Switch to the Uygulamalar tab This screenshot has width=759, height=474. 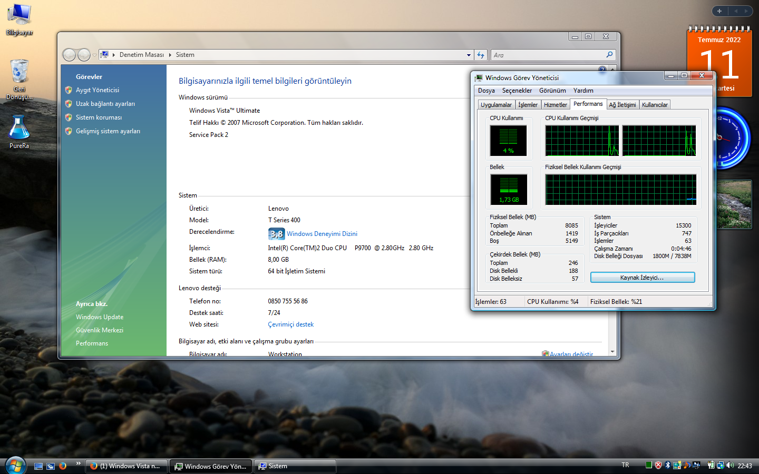pyautogui.click(x=496, y=105)
